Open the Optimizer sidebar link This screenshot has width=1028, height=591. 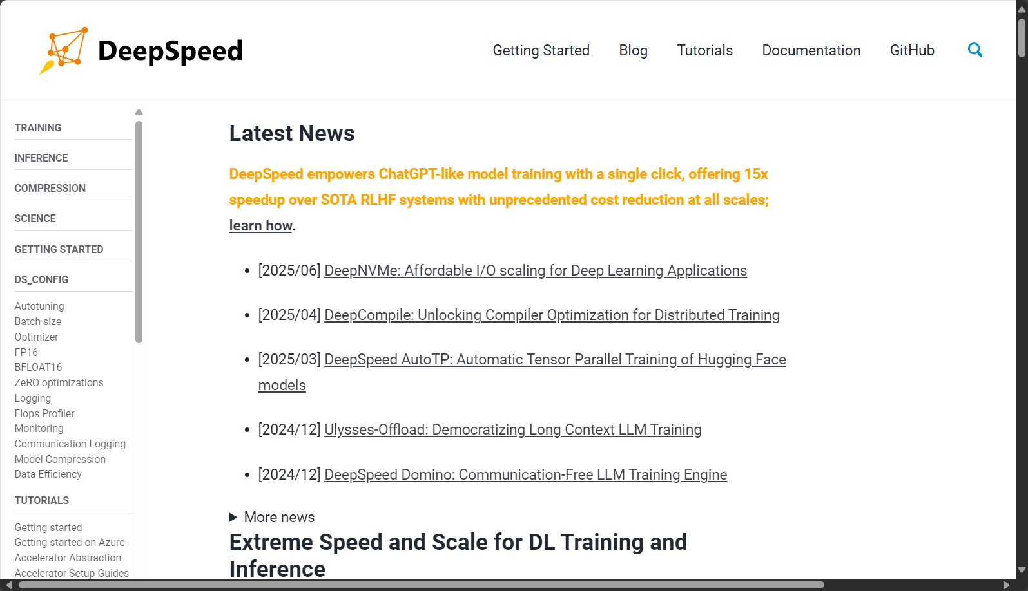[x=37, y=337]
